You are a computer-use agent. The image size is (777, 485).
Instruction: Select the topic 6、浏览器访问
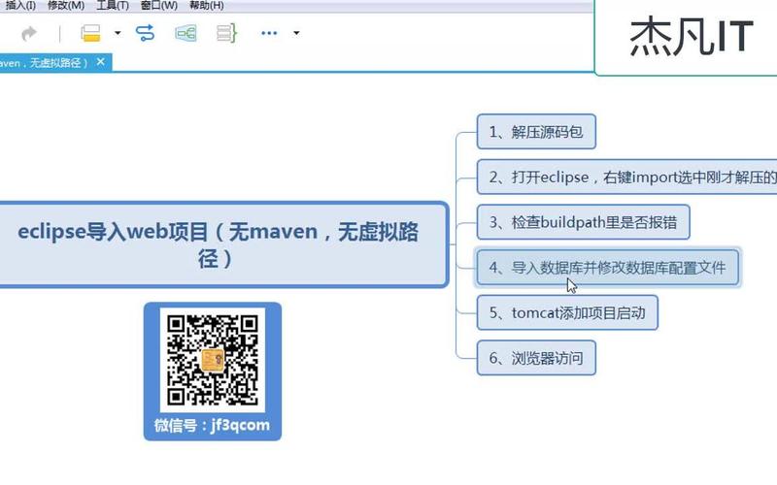point(536,358)
